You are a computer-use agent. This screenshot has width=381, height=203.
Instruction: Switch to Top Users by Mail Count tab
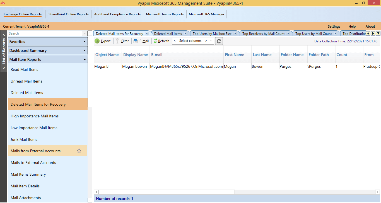pyautogui.click(x=314, y=34)
